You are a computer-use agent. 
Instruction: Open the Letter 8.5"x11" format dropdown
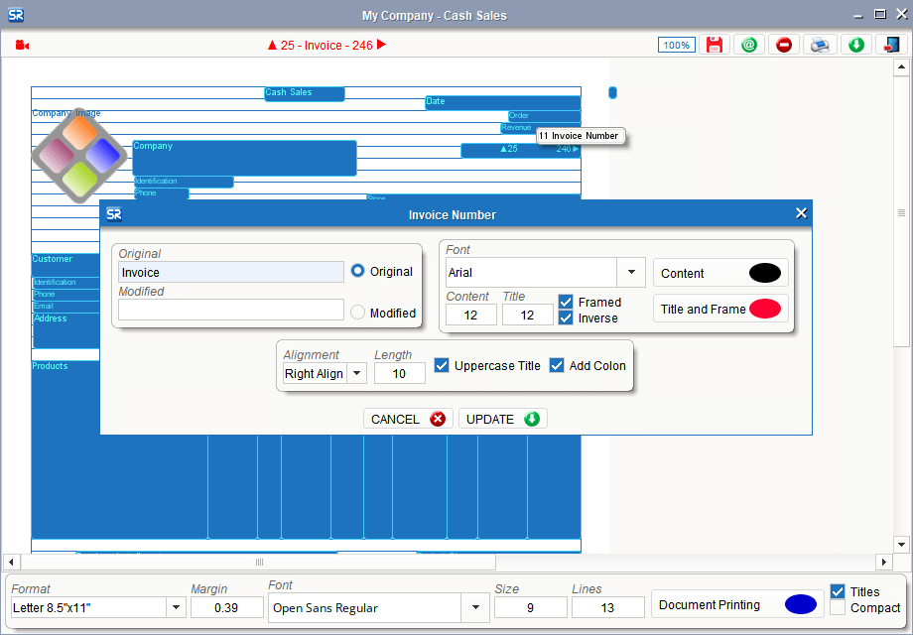(175, 607)
